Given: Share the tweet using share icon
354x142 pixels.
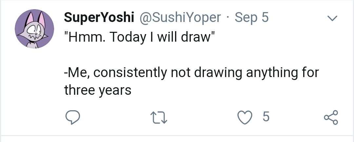Looking at the screenshot, I should [x=330, y=117].
